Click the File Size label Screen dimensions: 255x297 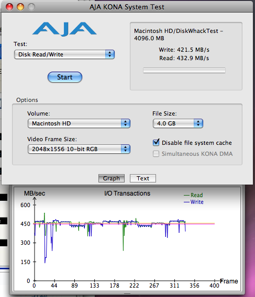click(x=164, y=113)
